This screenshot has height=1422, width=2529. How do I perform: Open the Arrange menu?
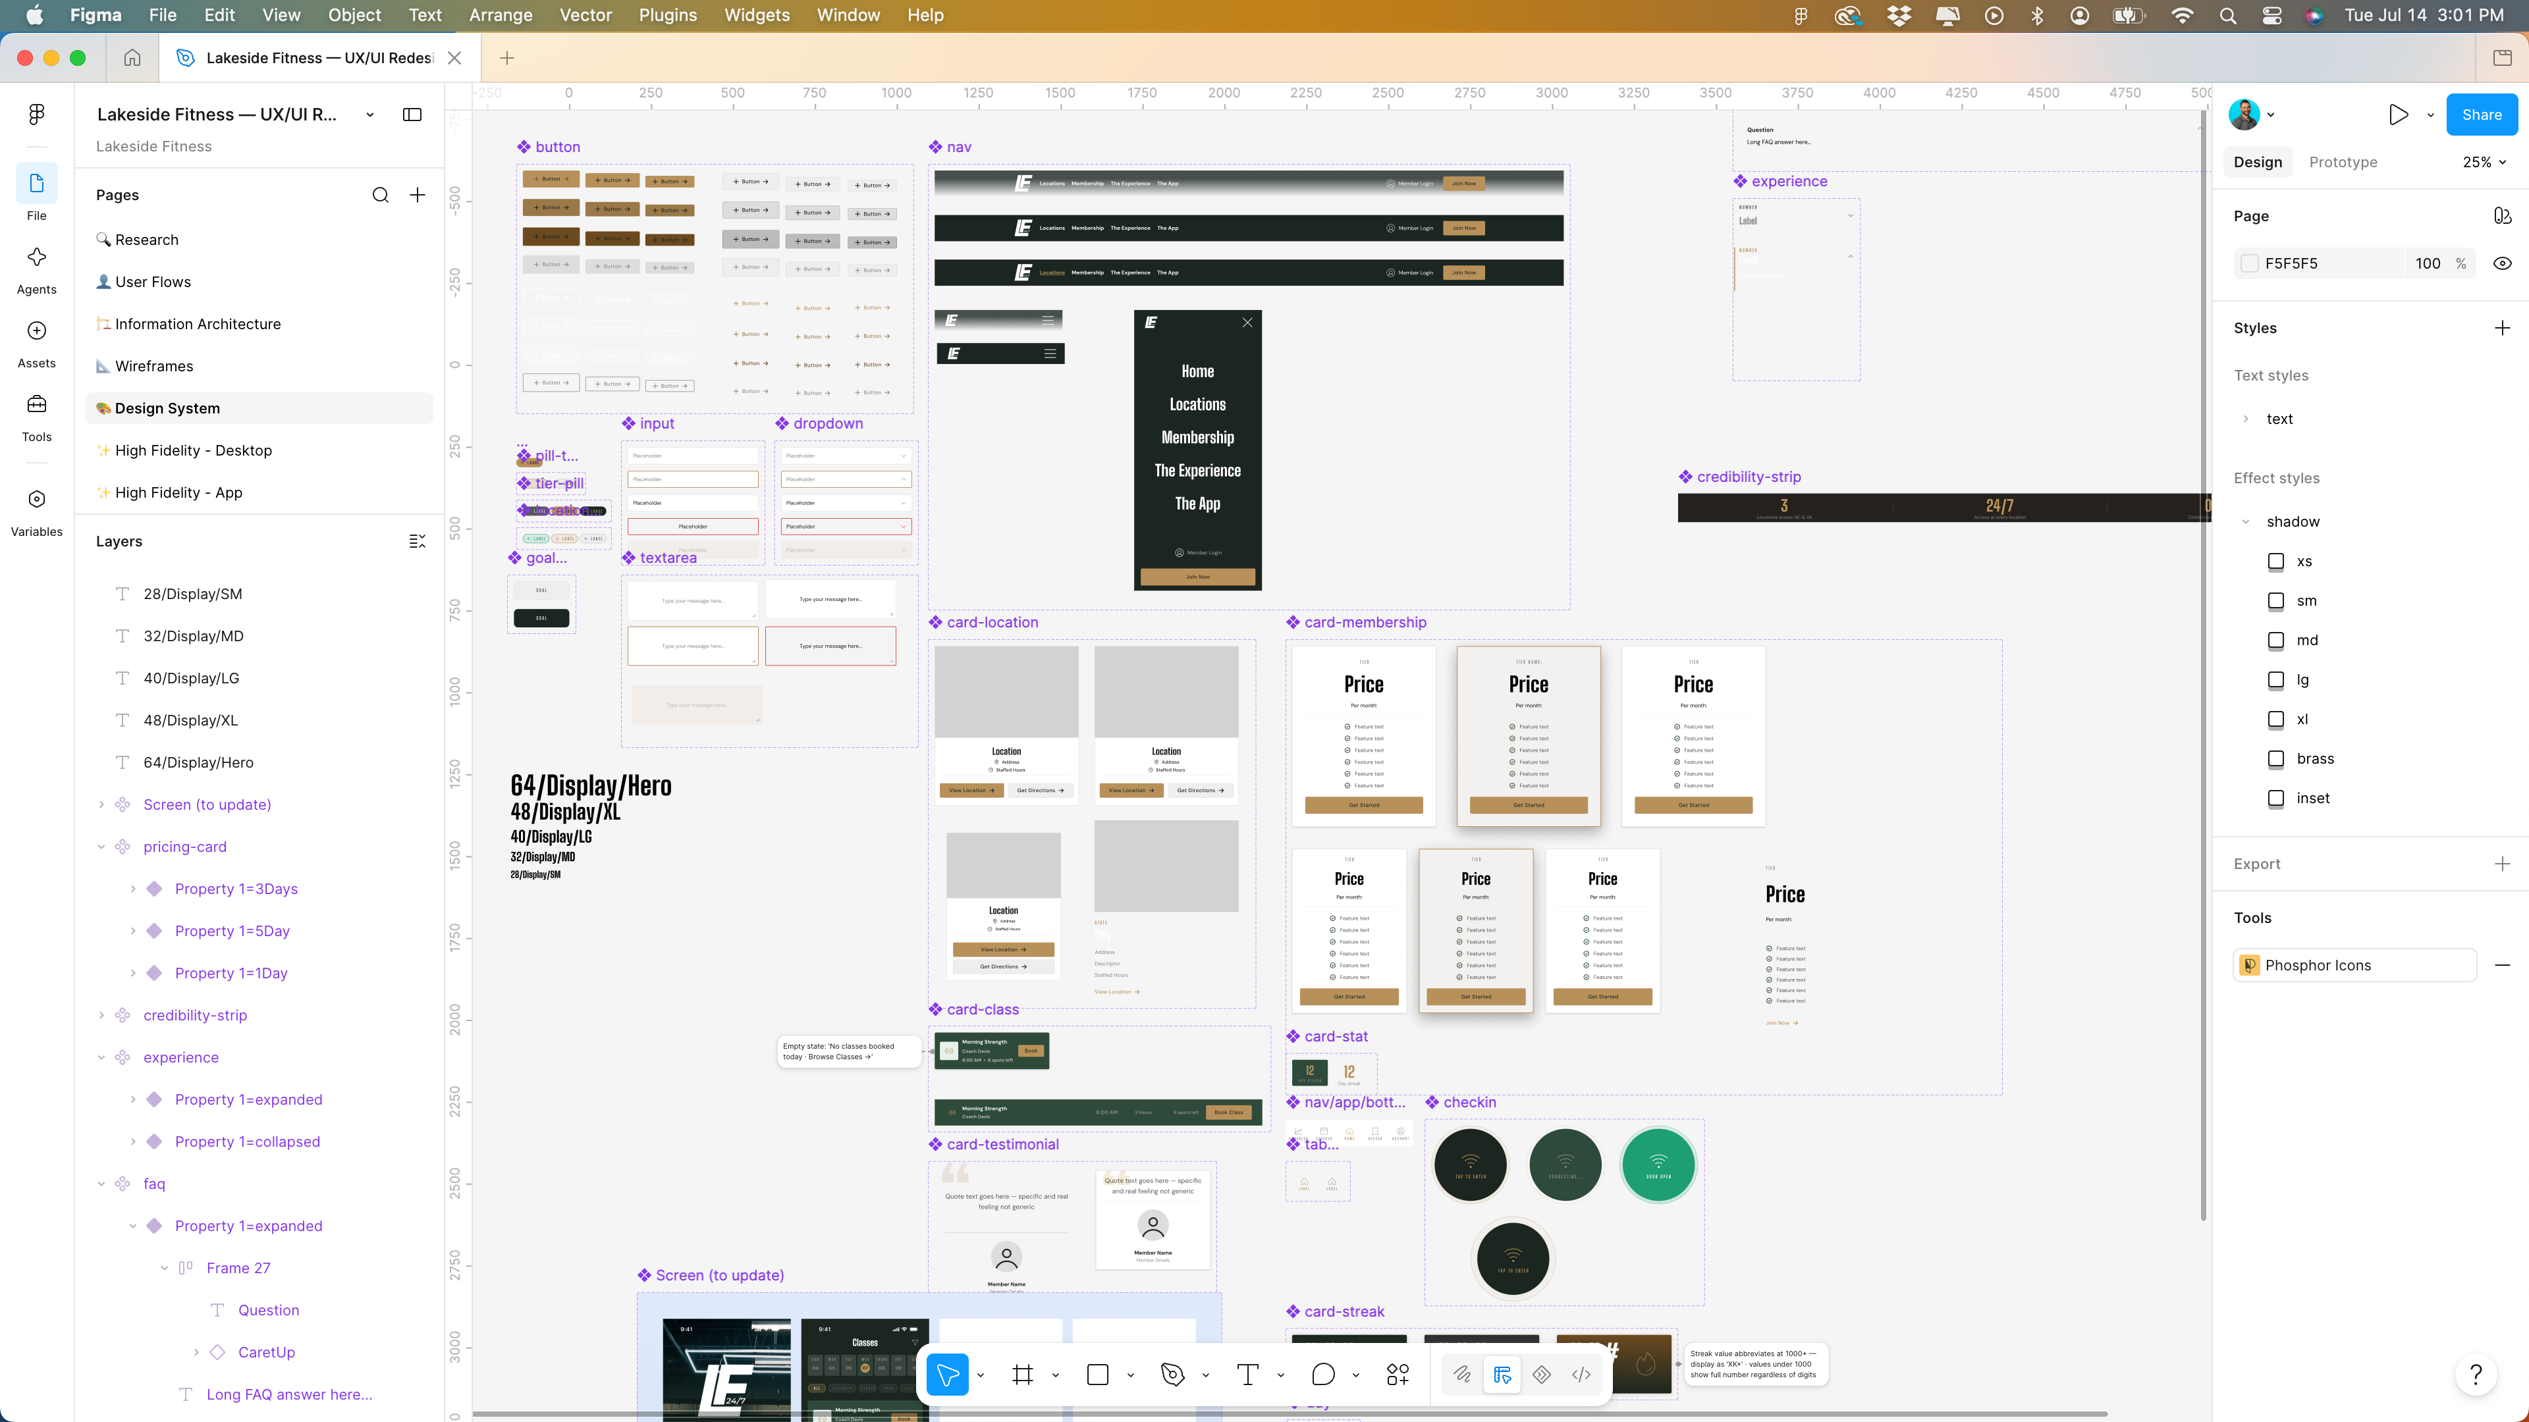coord(501,14)
